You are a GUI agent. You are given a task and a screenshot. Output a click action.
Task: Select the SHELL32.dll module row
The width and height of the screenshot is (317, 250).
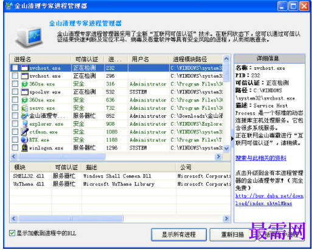pyautogui.click(x=120, y=176)
